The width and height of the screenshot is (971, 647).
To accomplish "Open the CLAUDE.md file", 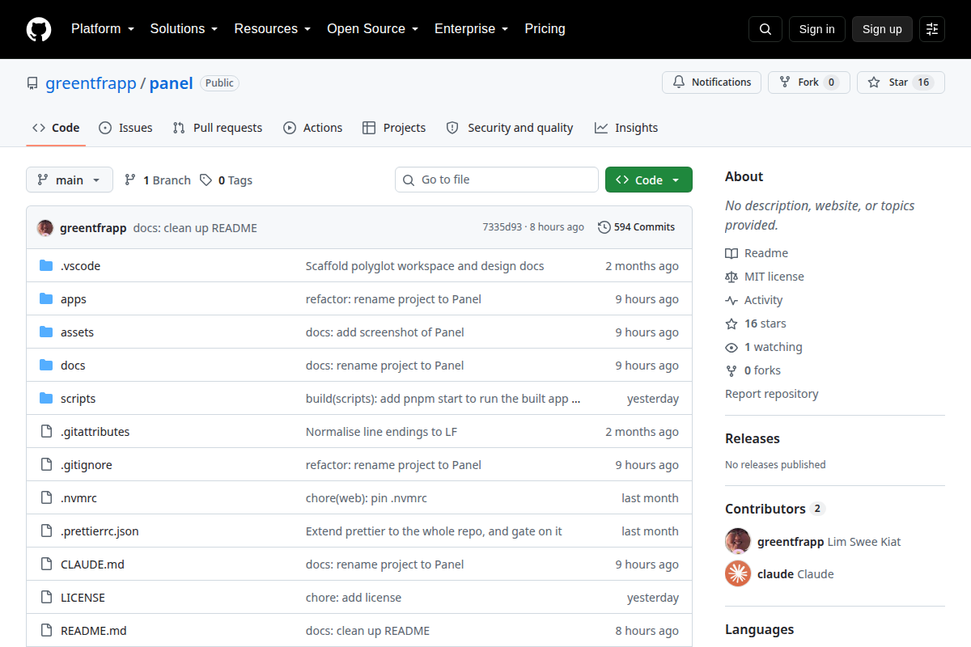I will point(92,565).
